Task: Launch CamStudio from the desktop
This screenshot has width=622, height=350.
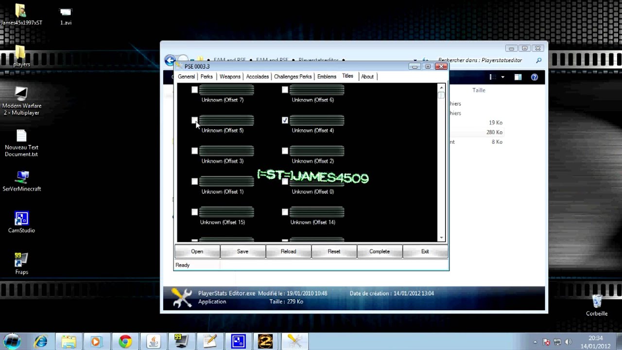Action: pos(21,223)
